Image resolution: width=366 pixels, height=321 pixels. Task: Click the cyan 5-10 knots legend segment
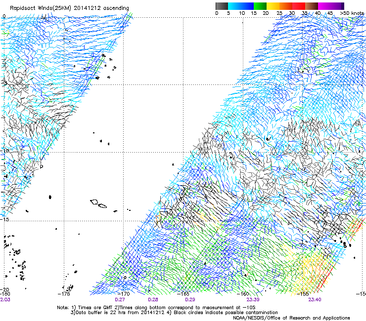(x=234, y=6)
